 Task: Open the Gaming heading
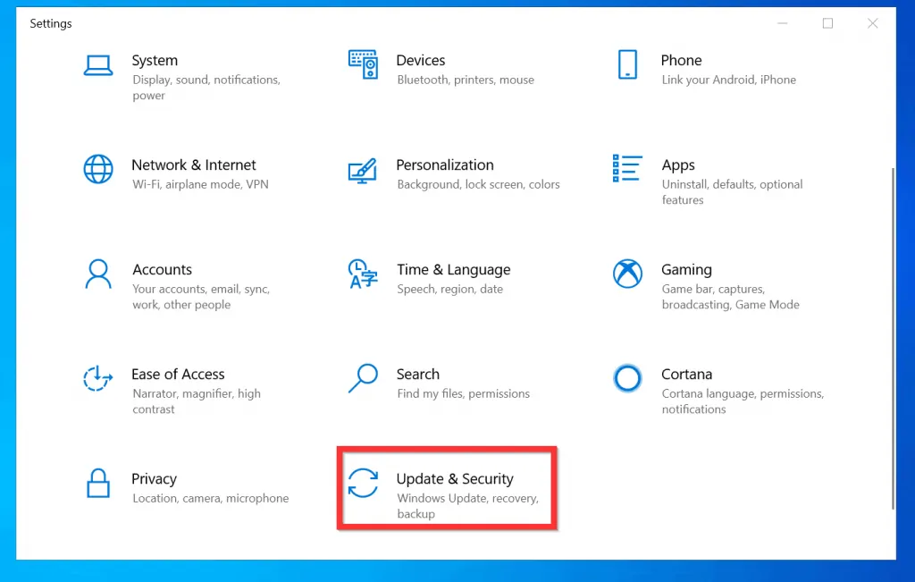click(686, 269)
